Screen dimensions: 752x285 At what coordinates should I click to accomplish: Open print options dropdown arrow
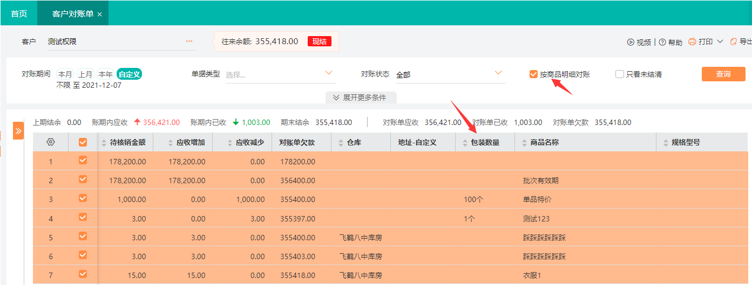tap(720, 41)
